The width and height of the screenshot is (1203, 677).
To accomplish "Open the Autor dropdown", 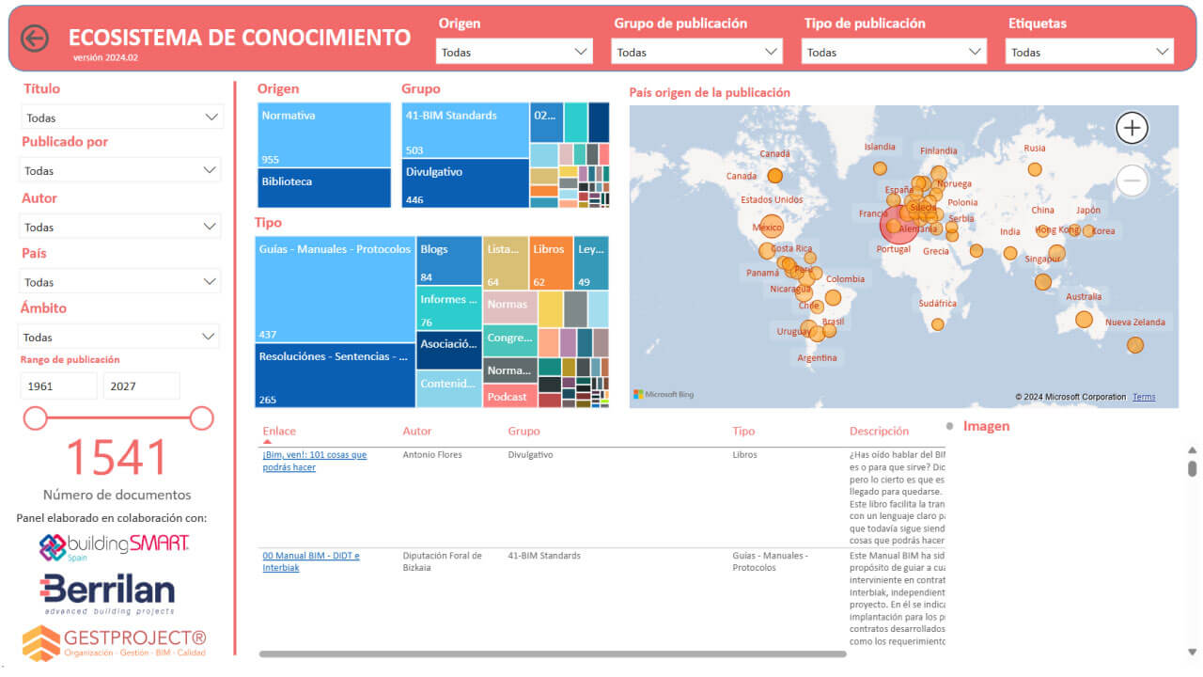I will tap(120, 227).
